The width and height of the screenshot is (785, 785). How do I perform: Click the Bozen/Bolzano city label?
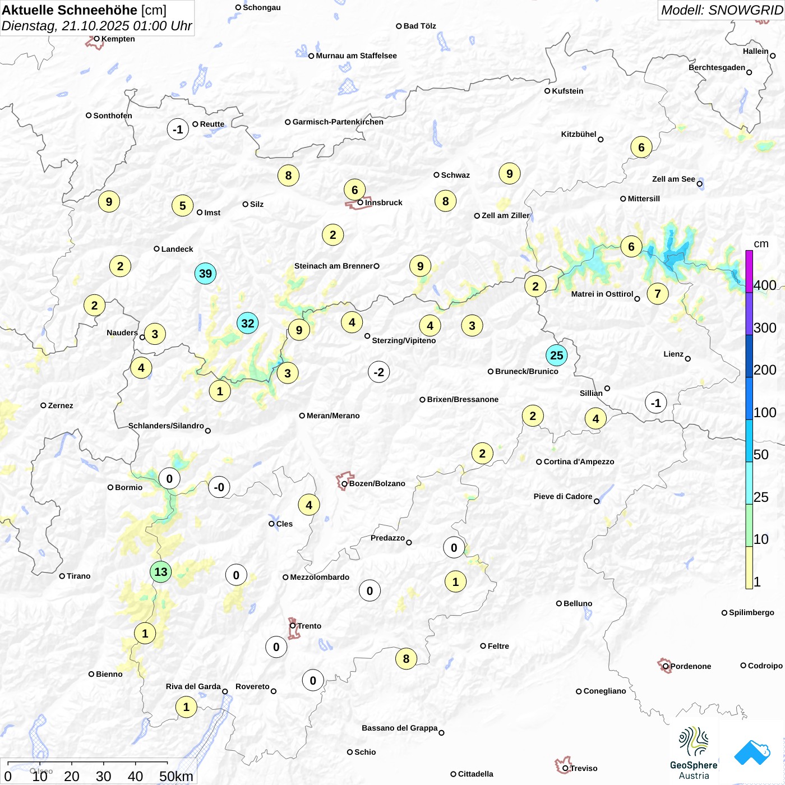377,483
